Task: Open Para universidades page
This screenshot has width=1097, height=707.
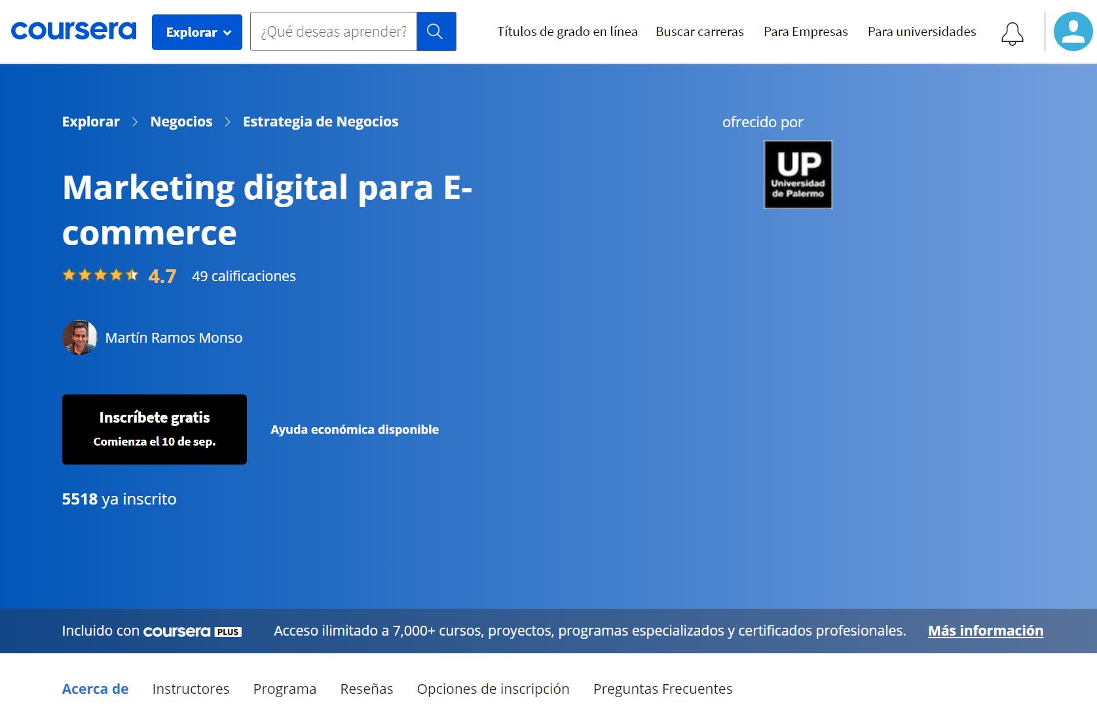Action: (x=921, y=31)
